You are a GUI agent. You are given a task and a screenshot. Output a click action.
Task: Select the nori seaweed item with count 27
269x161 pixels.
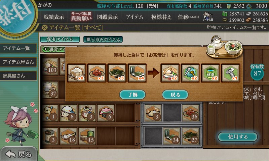190,136
